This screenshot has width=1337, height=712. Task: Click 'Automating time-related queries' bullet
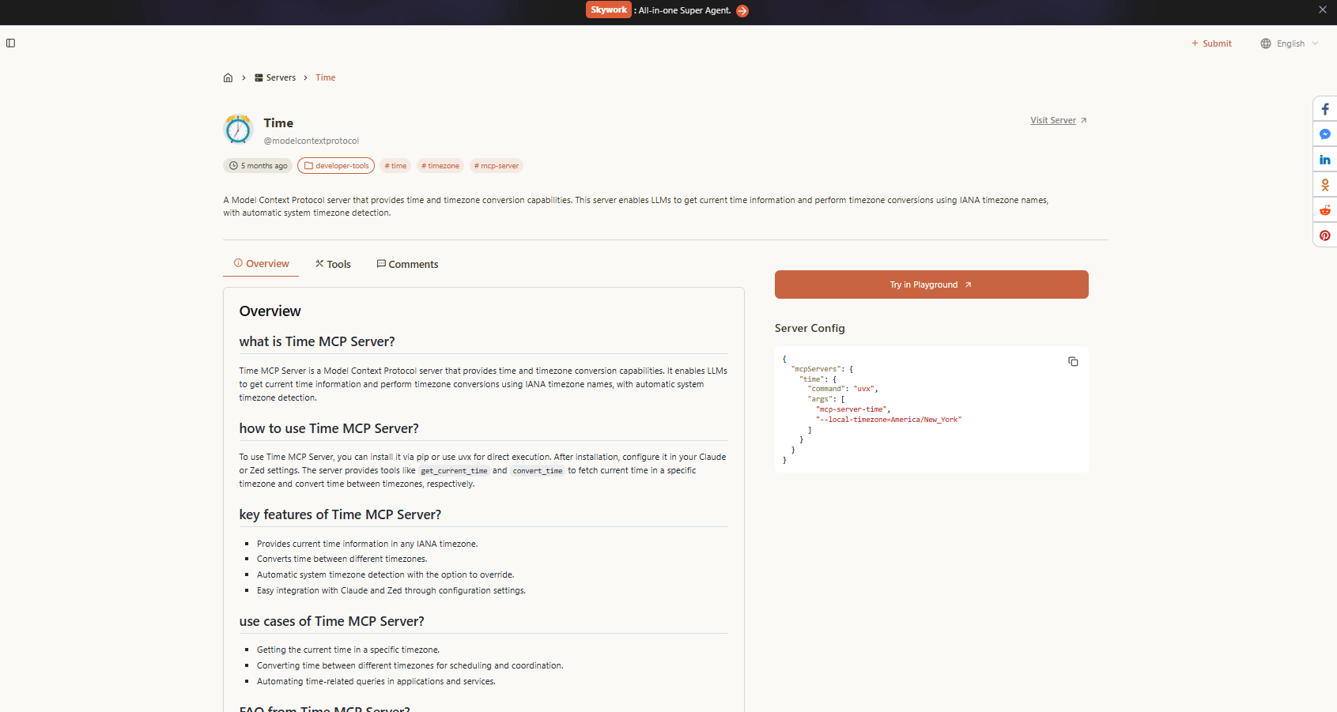point(376,681)
